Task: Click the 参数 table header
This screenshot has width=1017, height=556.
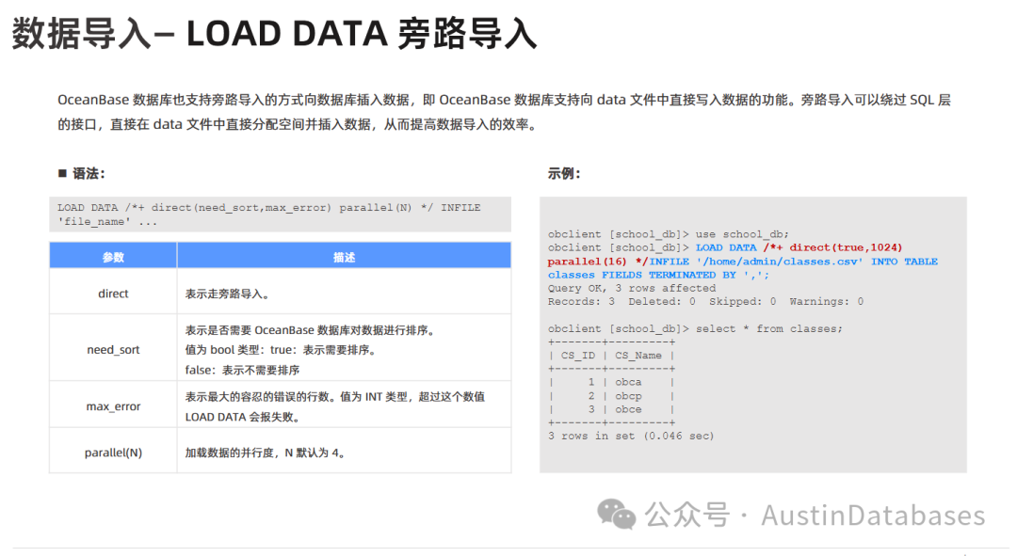Action: [113, 257]
